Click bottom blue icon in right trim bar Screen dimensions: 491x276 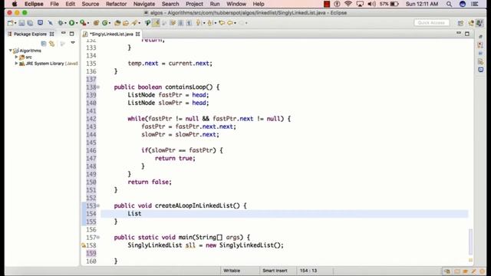(481, 70)
